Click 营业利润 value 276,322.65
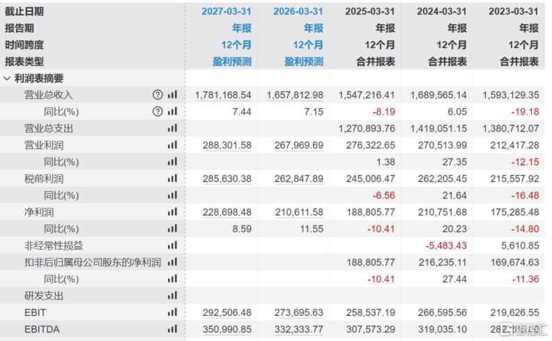The image size is (552, 341). [x=371, y=145]
